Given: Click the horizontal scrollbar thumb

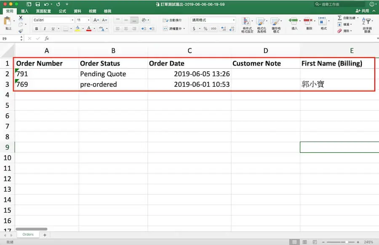Looking at the screenshot, I should click(32, 229).
